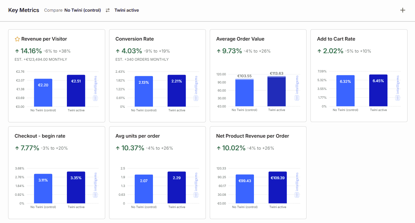Open the Avg units per order card title
The image size is (415, 223).
click(138, 136)
